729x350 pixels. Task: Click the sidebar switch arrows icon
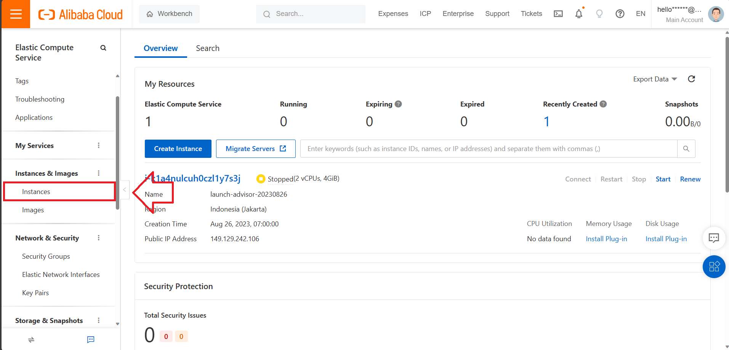pos(31,339)
